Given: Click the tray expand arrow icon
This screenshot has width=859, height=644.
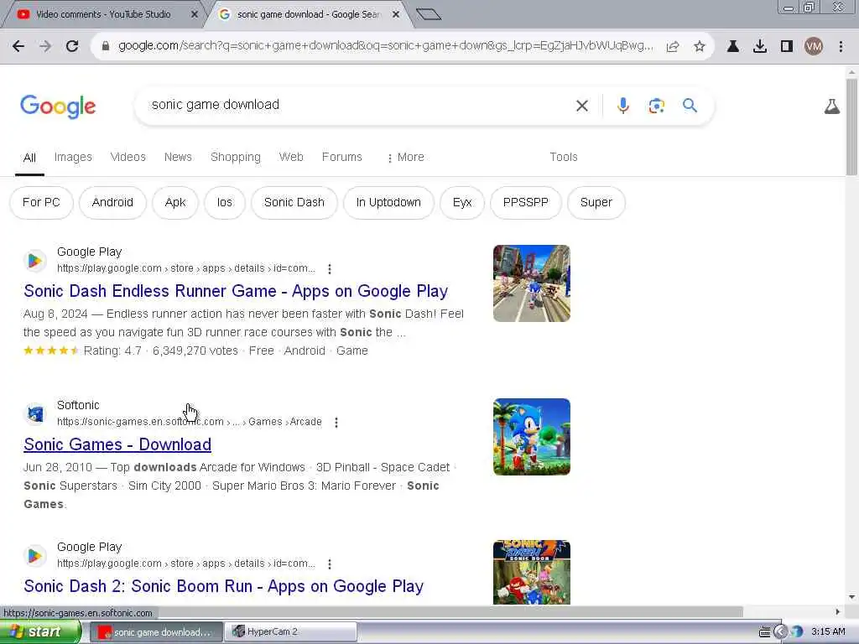Looking at the screenshot, I should pyautogui.click(x=781, y=632).
